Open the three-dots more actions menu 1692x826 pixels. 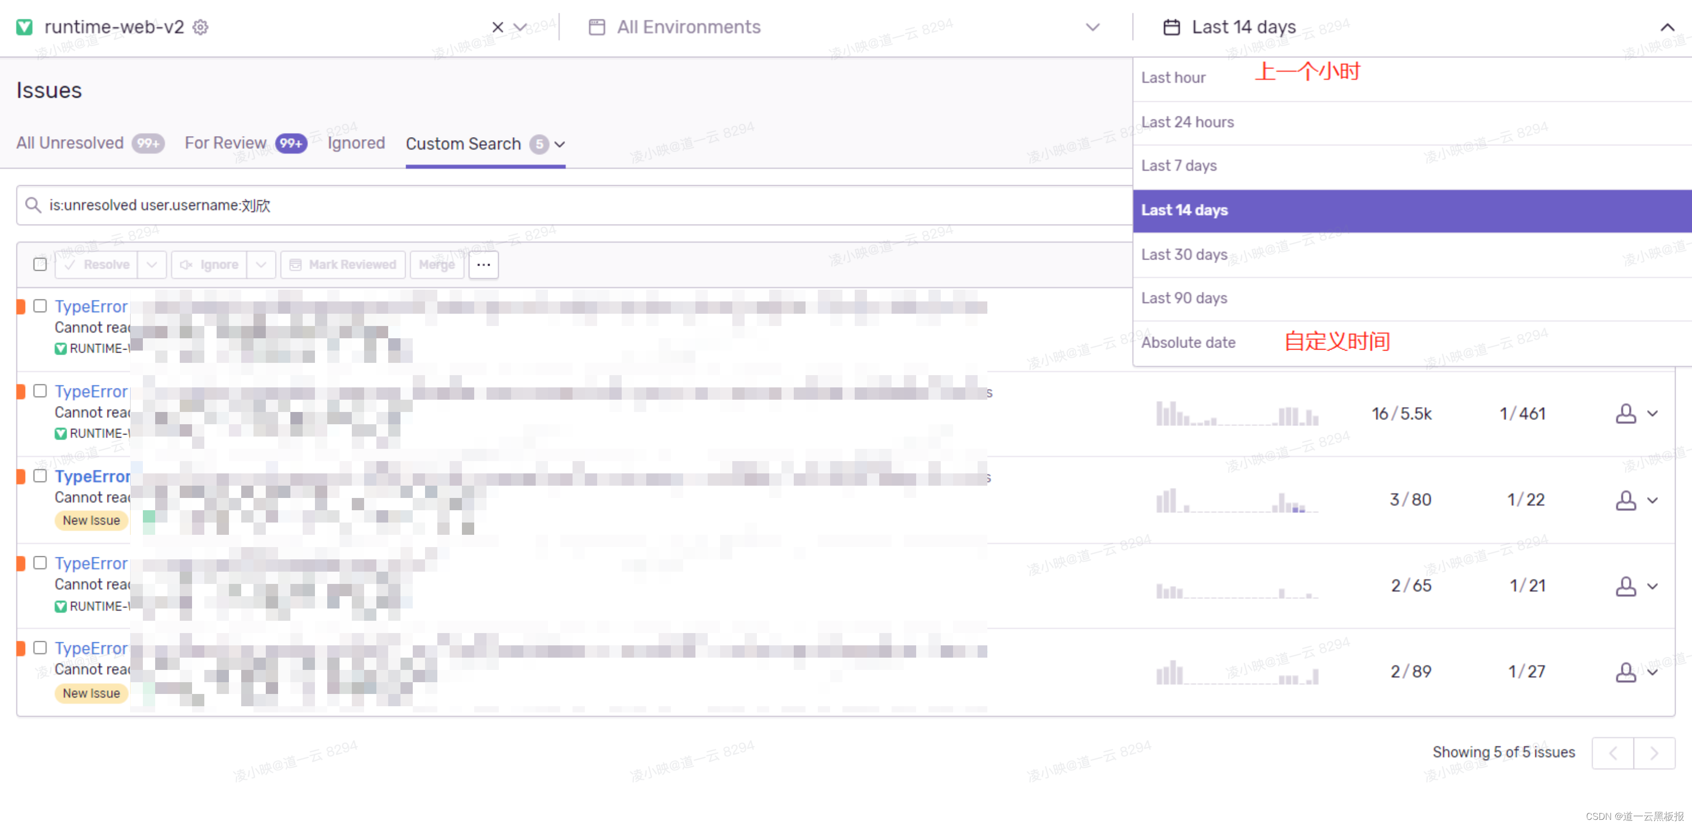coord(483,265)
